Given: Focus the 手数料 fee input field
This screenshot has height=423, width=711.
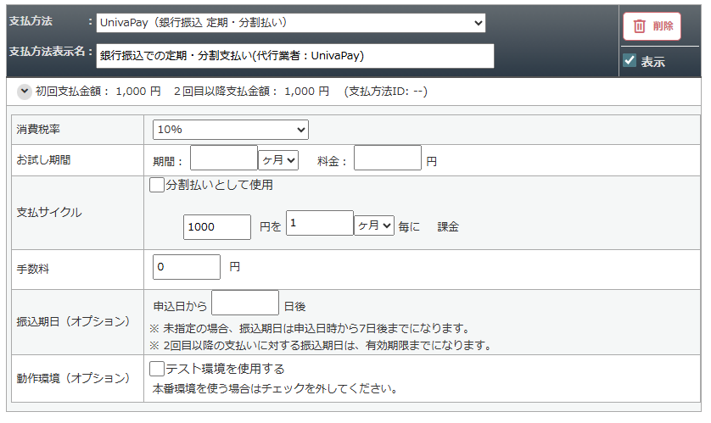Looking at the screenshot, I should tap(186, 267).
